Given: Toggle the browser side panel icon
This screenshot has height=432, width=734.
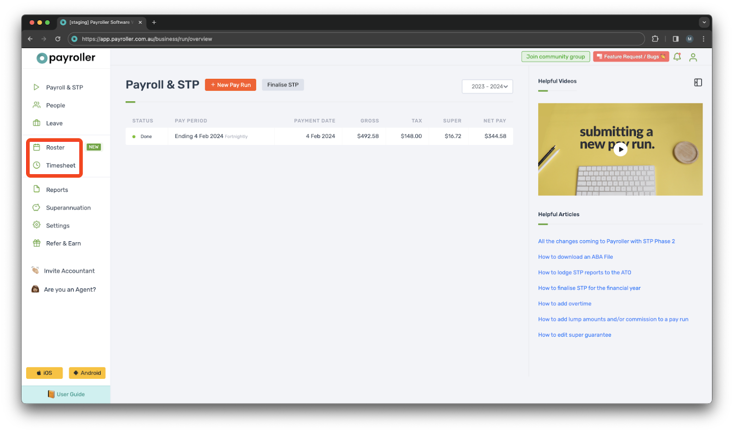Looking at the screenshot, I should (676, 39).
